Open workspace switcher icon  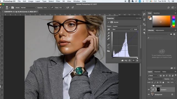(x=173, y=8)
